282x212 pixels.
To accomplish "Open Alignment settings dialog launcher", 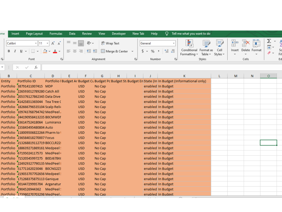I will tap(136, 59).
